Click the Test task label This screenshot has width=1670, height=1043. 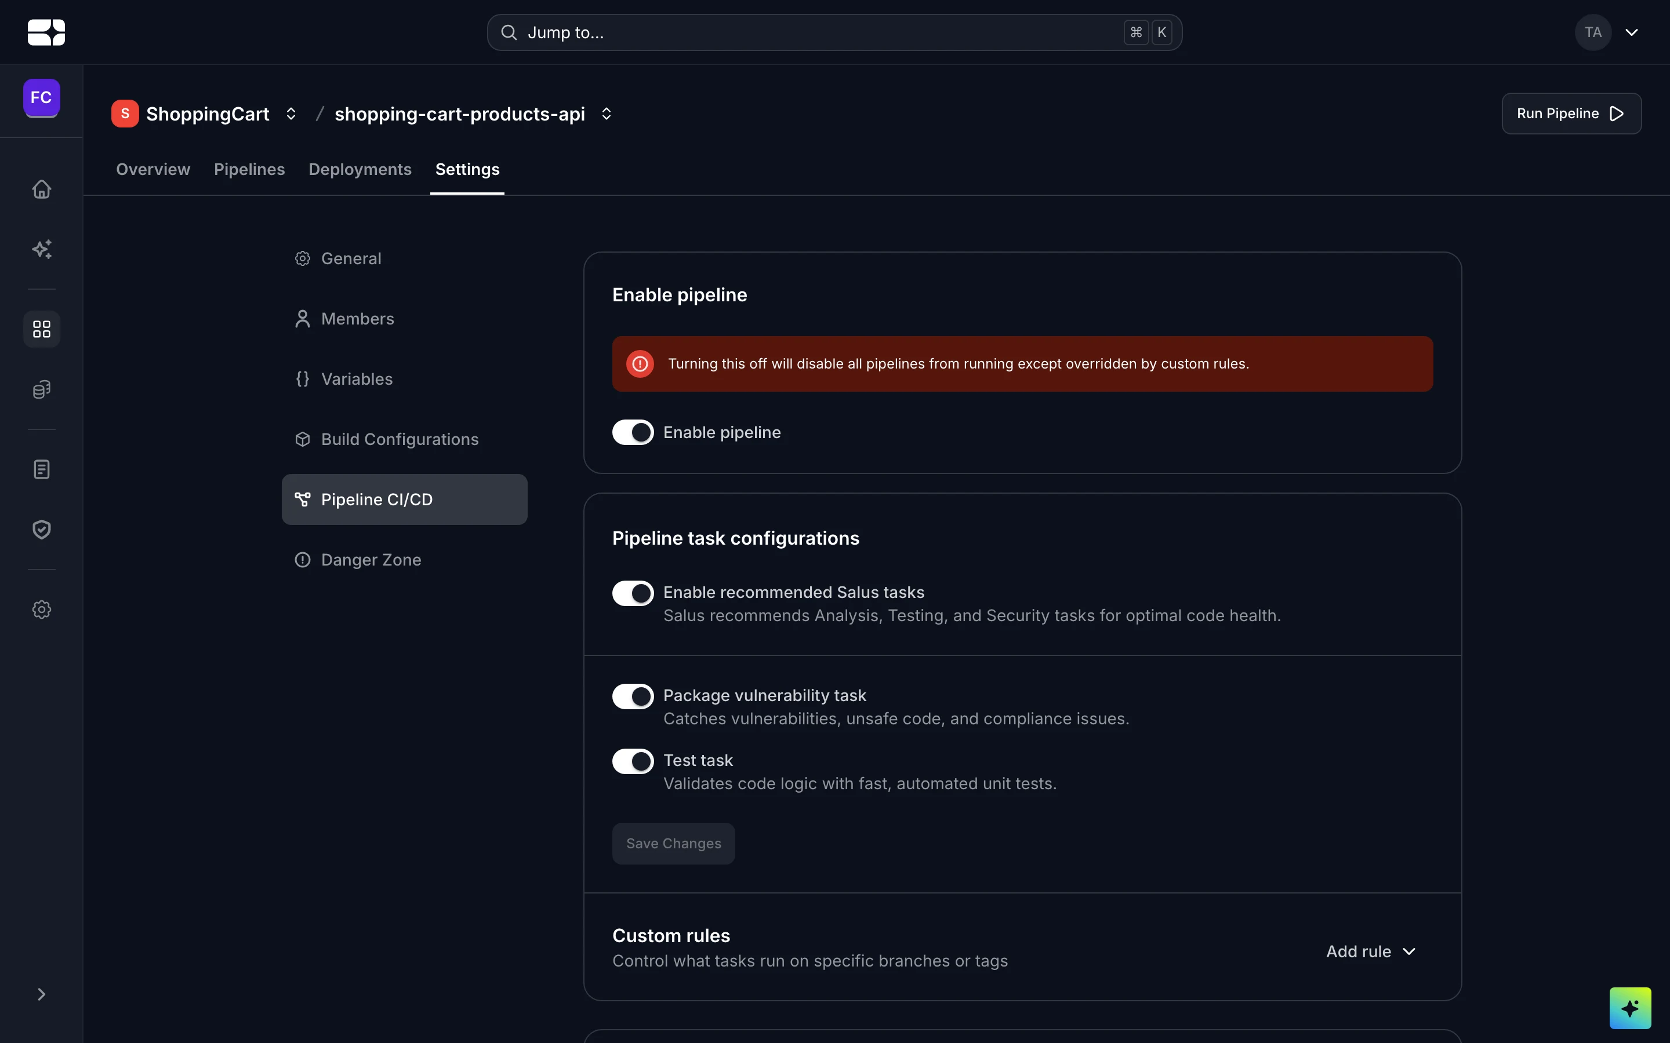pyautogui.click(x=698, y=760)
